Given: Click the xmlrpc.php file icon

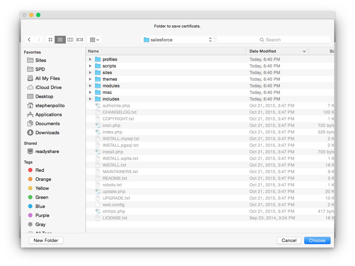Looking at the screenshot, I should pyautogui.click(x=98, y=211).
